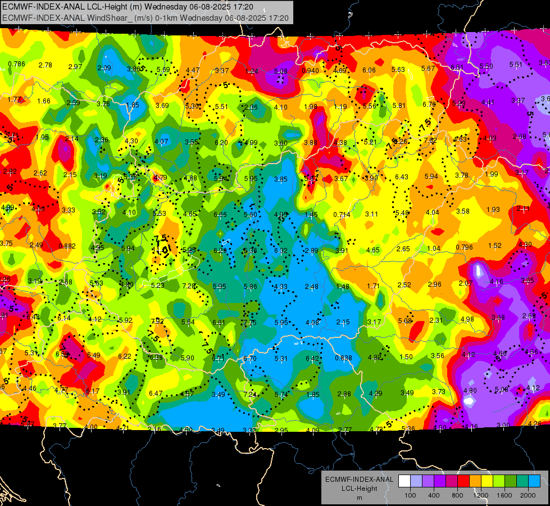Click the wind shear value '0.838'

(x=343, y=358)
